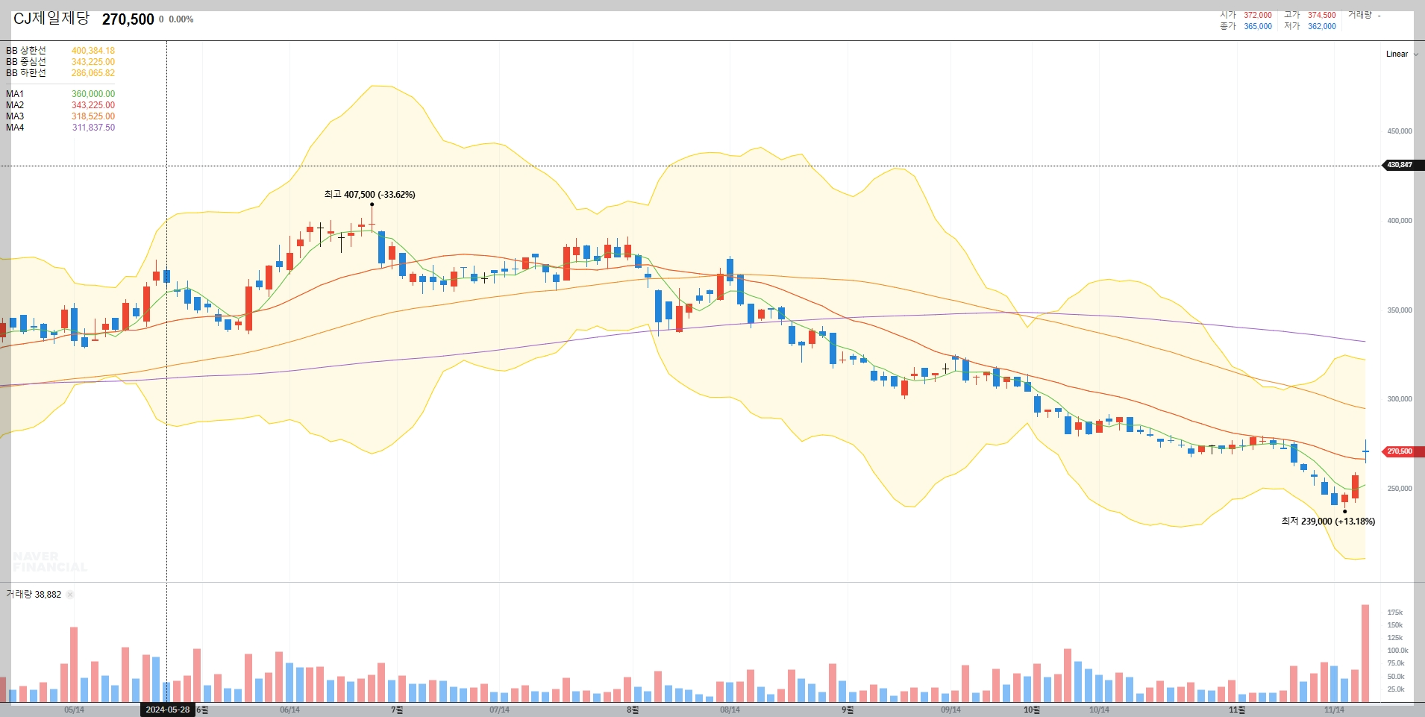The height and width of the screenshot is (717, 1425).
Task: Click the 250,000 price axis label
Action: [x=1400, y=489]
